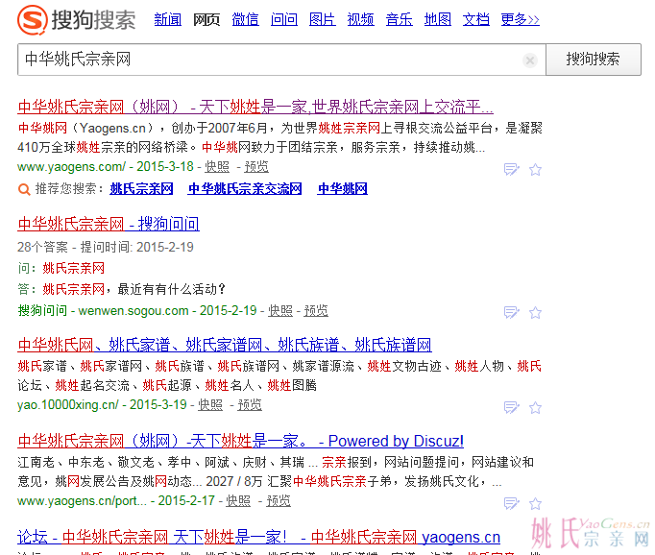Open result 中华姚氏宗亲网 - 搜狗问问
This screenshot has width=655, height=555.
coord(109,225)
